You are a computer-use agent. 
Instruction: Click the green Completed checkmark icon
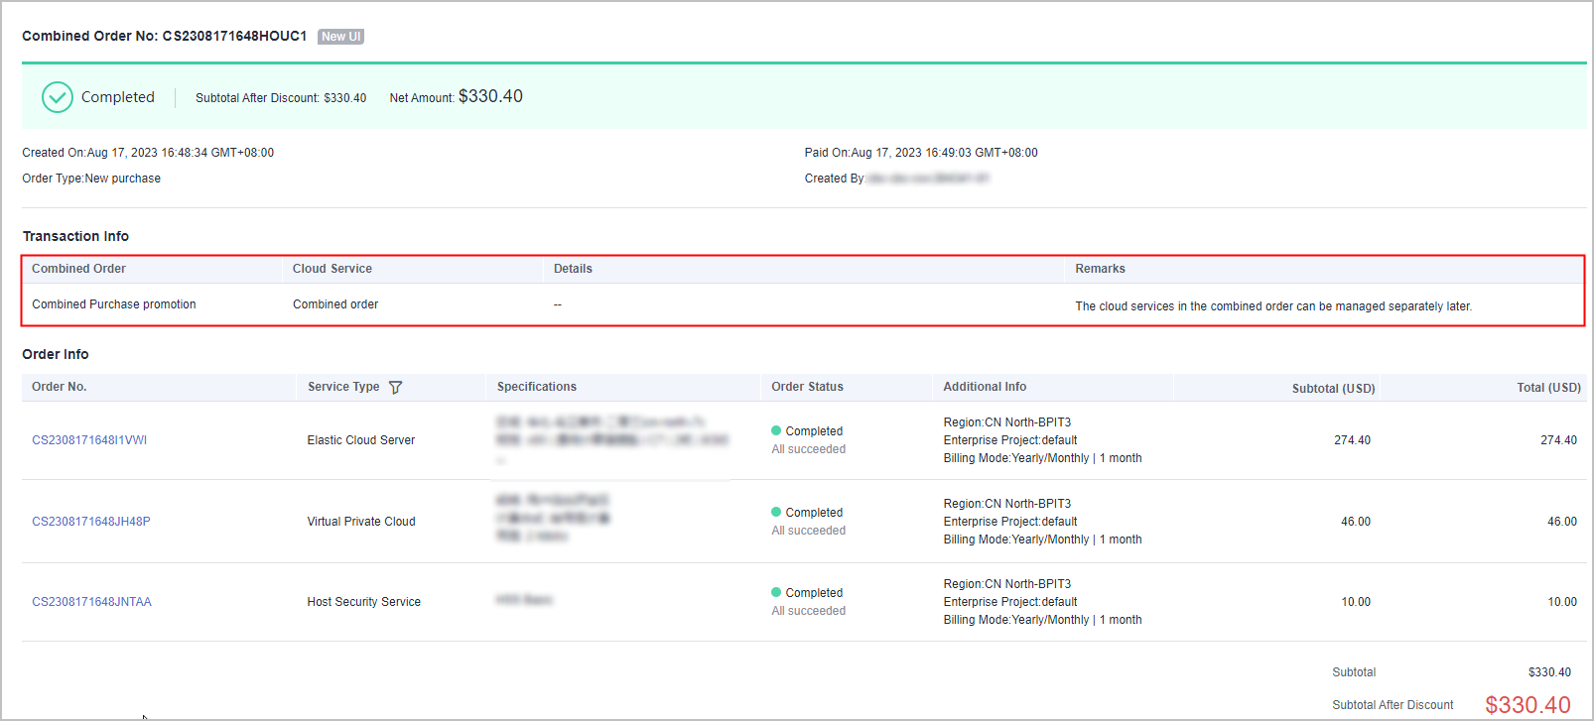pyautogui.click(x=58, y=97)
